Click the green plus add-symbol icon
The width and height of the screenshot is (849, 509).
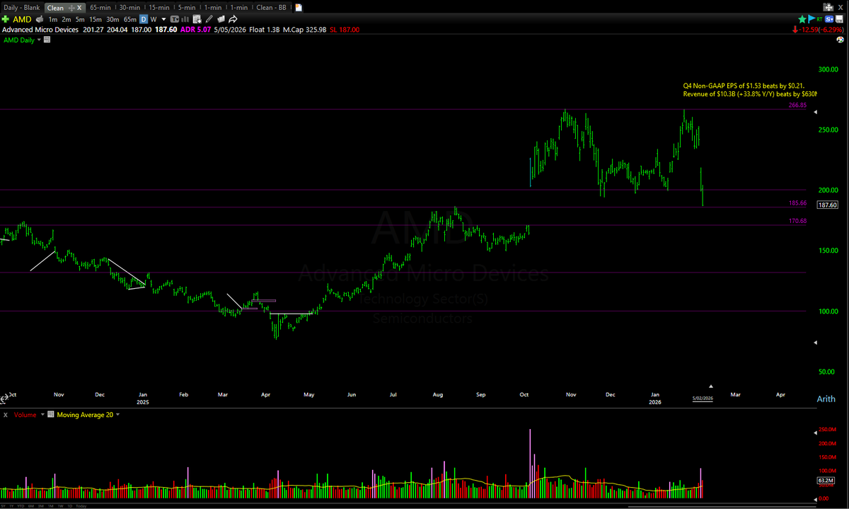(5, 19)
